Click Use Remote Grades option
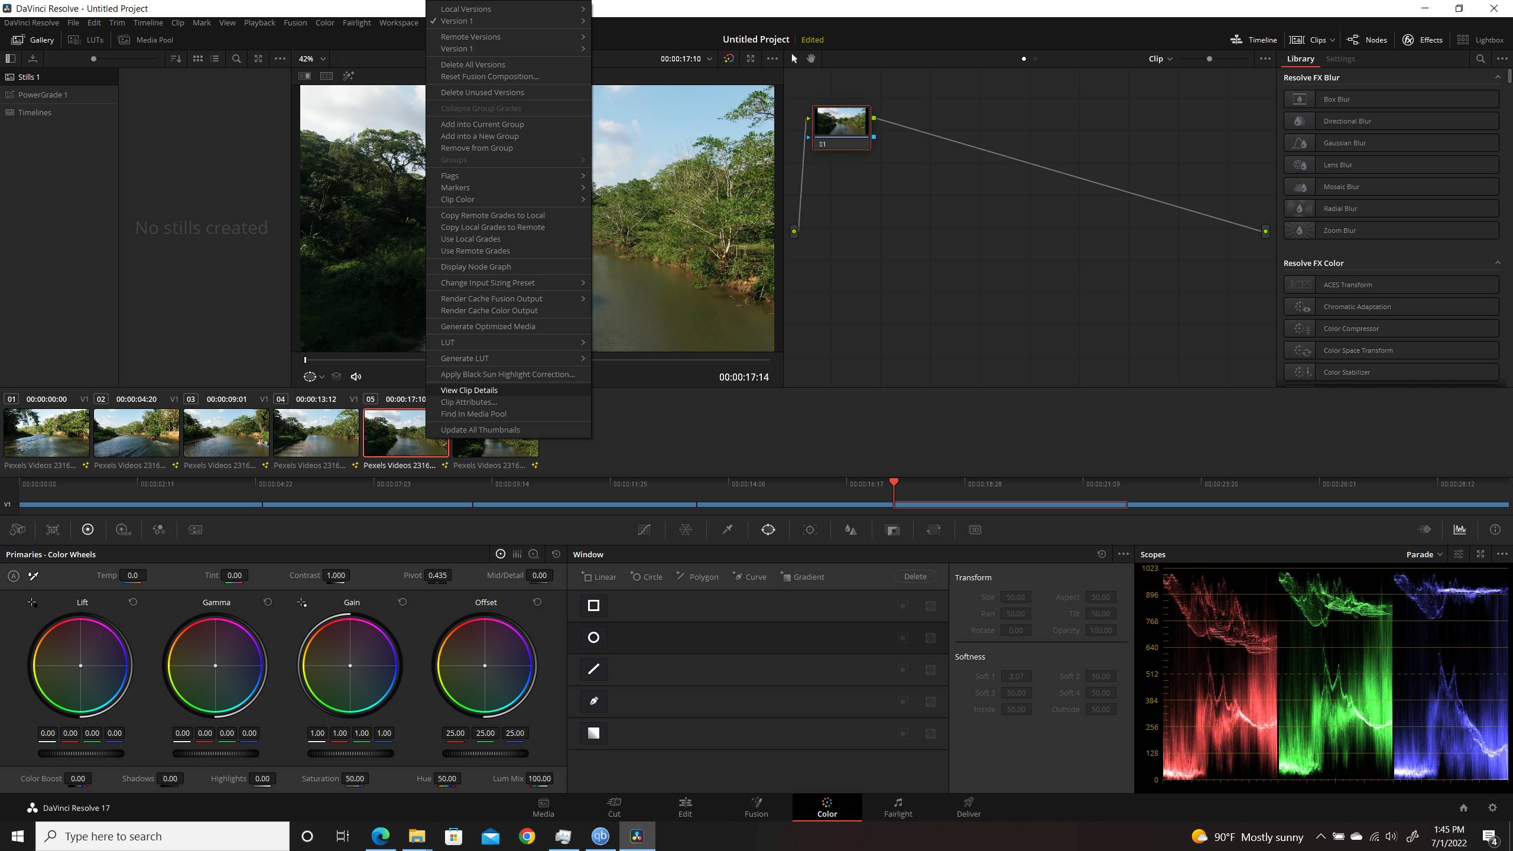The height and width of the screenshot is (851, 1513). pyautogui.click(x=476, y=251)
